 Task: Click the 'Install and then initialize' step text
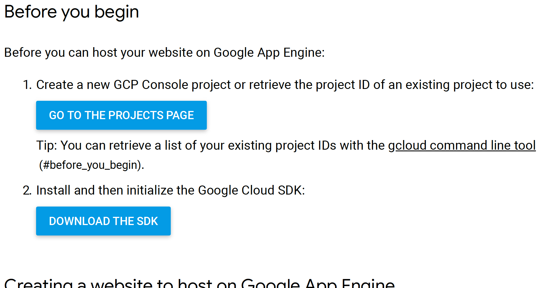pyautogui.click(x=171, y=190)
